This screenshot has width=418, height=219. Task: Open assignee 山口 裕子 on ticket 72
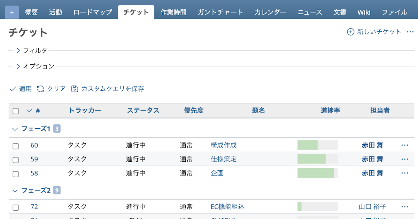[x=372, y=207]
